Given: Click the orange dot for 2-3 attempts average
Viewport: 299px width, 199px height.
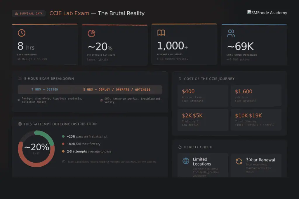Looking at the screenshot, I should click(x=63, y=152).
